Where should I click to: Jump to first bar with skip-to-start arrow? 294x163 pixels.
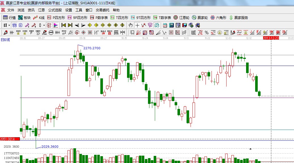pos(64,25)
